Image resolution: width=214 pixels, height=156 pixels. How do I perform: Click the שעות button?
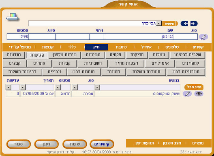(x=75, y=144)
